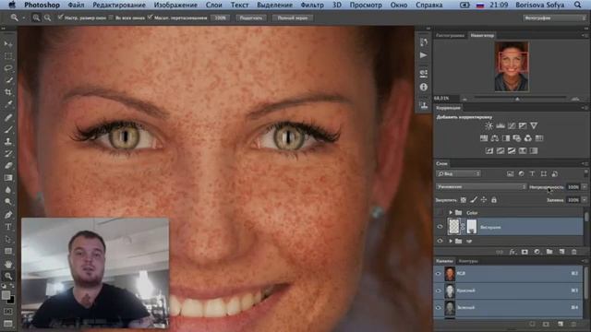Select the Move tool
This screenshot has height=332, width=591.
pos(8,44)
